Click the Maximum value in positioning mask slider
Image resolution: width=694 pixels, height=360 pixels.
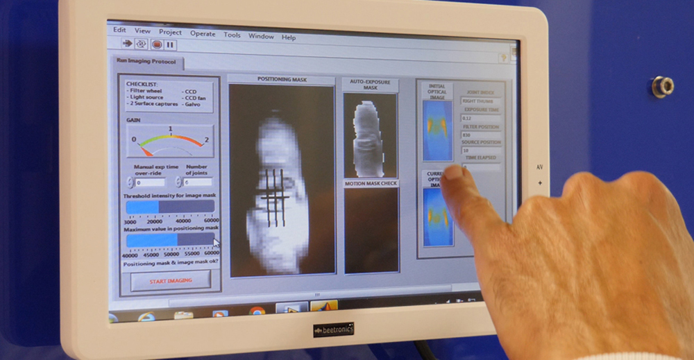coord(170,239)
